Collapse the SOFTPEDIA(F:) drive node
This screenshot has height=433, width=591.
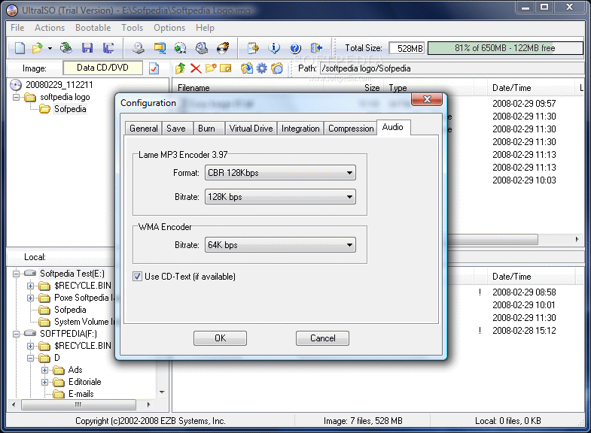coord(16,334)
